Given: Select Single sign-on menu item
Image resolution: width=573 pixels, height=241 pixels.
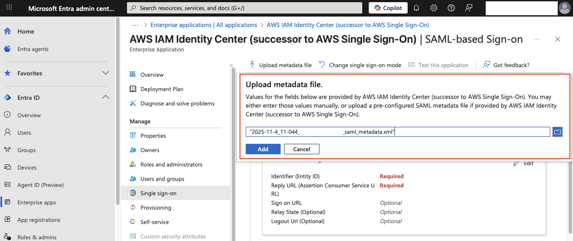Looking at the screenshot, I should (x=175, y=193).
